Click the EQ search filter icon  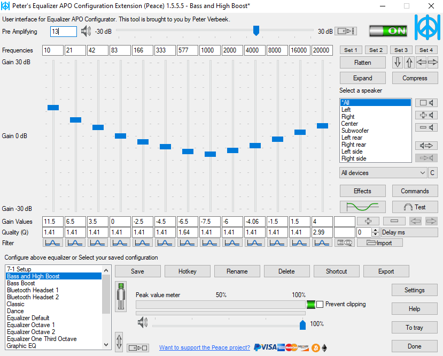[344, 243]
